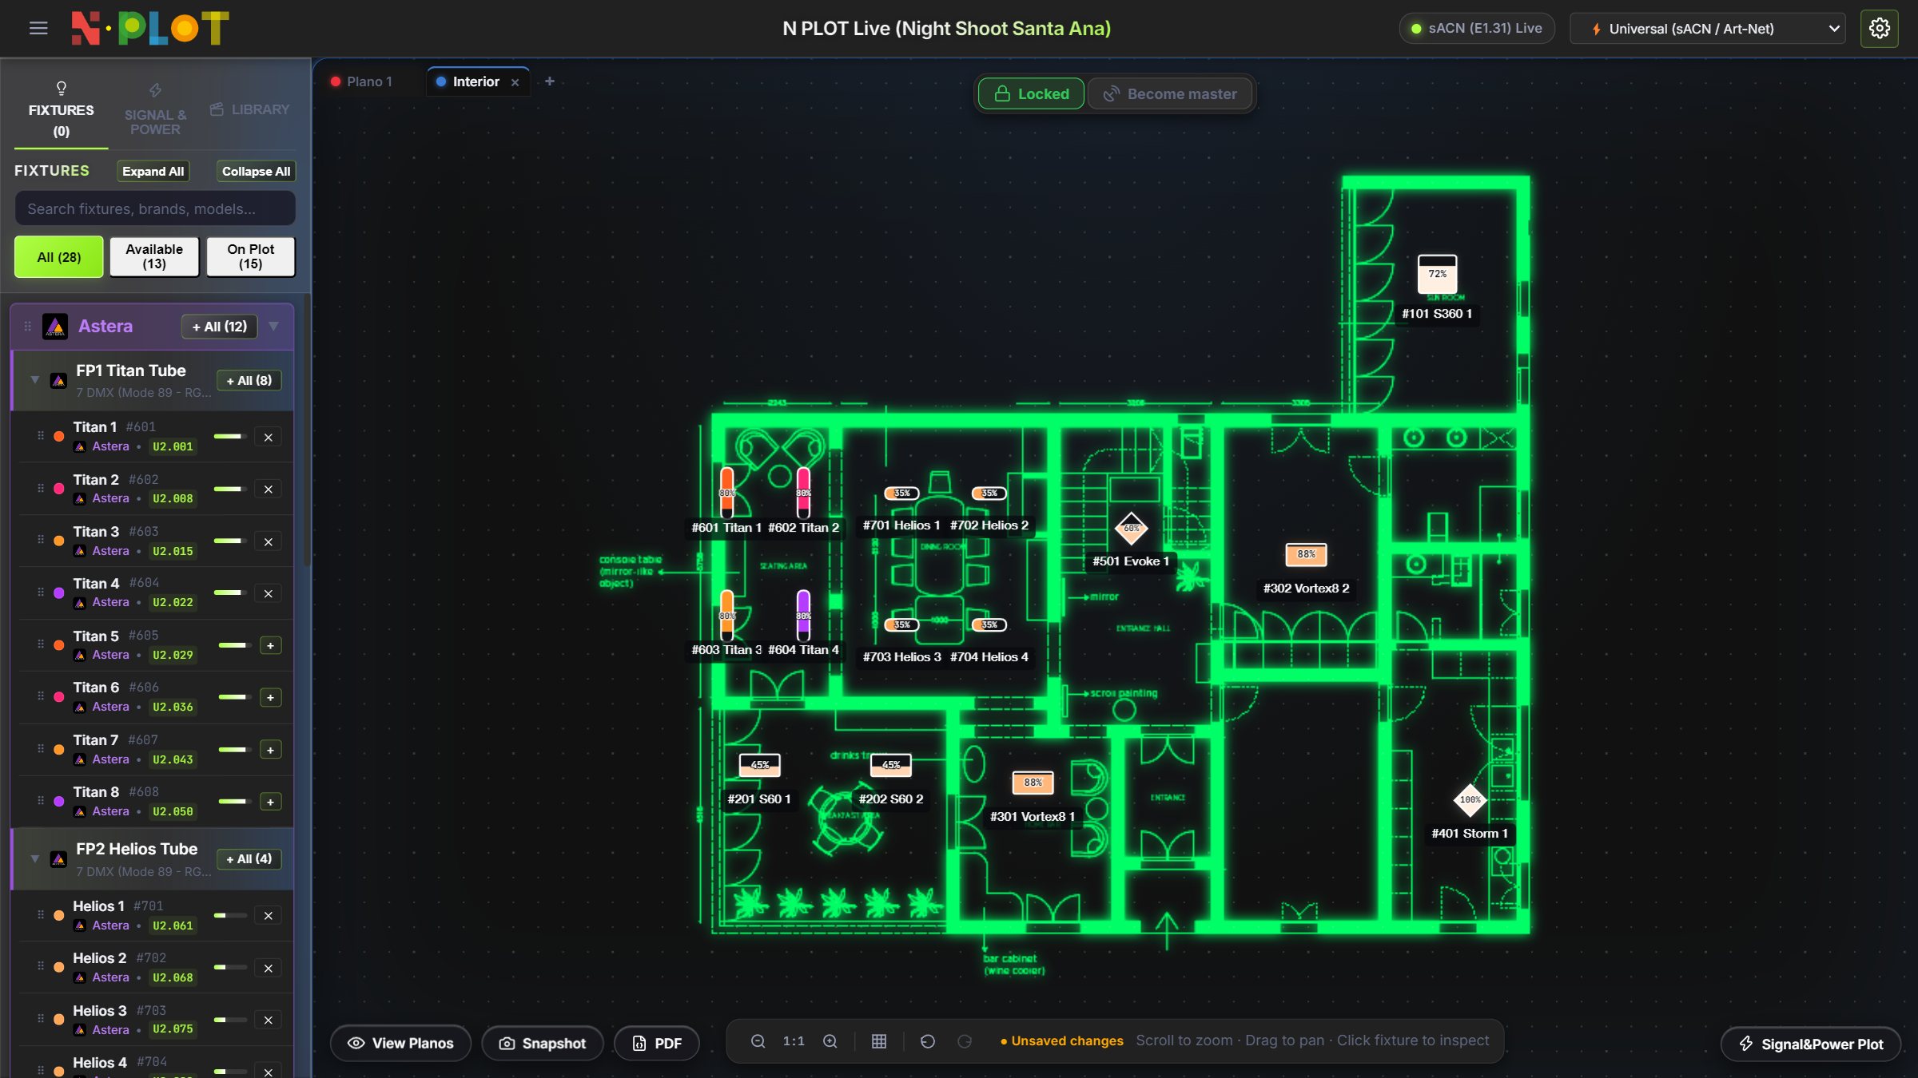Zoom out on the plot canvas
Image resolution: width=1918 pixels, height=1078 pixels.
tap(758, 1041)
